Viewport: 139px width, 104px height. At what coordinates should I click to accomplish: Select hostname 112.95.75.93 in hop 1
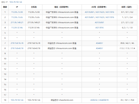34,12
